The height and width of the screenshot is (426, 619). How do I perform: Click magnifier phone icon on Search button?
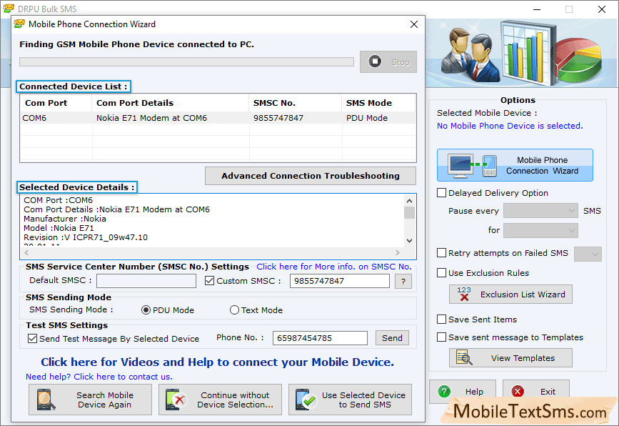[46, 400]
